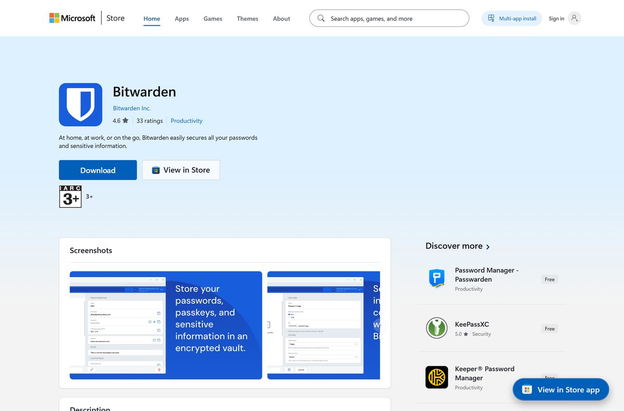Open the Productivity category link
The width and height of the screenshot is (624, 411).
pos(187,121)
